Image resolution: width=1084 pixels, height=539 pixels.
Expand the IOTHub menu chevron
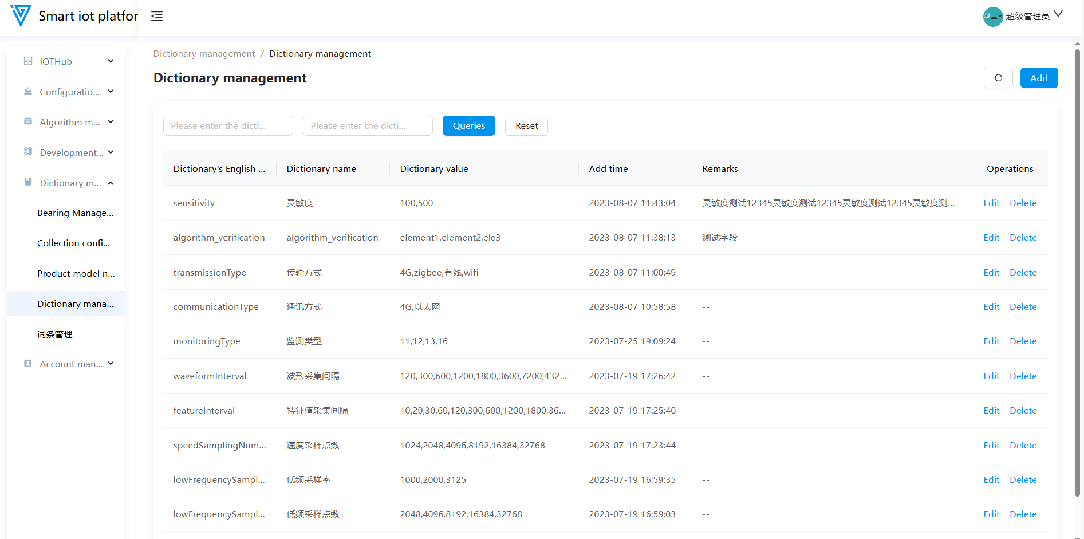point(111,61)
